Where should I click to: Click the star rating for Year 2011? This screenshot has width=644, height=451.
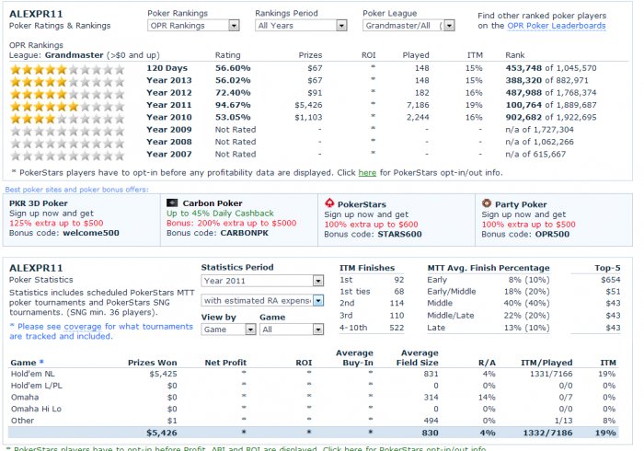[67, 107]
